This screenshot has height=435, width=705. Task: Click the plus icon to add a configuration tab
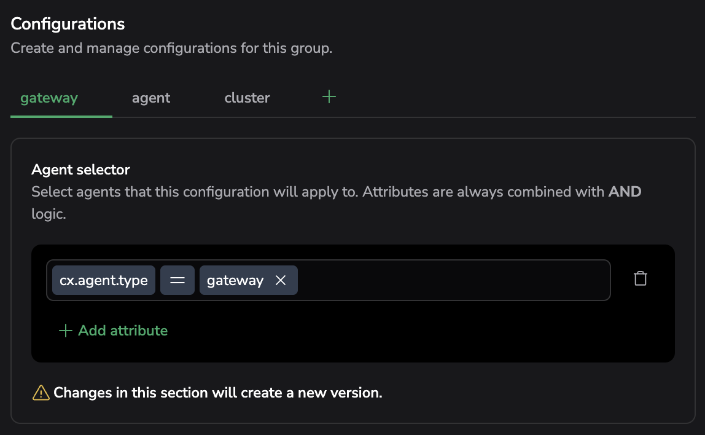(329, 97)
